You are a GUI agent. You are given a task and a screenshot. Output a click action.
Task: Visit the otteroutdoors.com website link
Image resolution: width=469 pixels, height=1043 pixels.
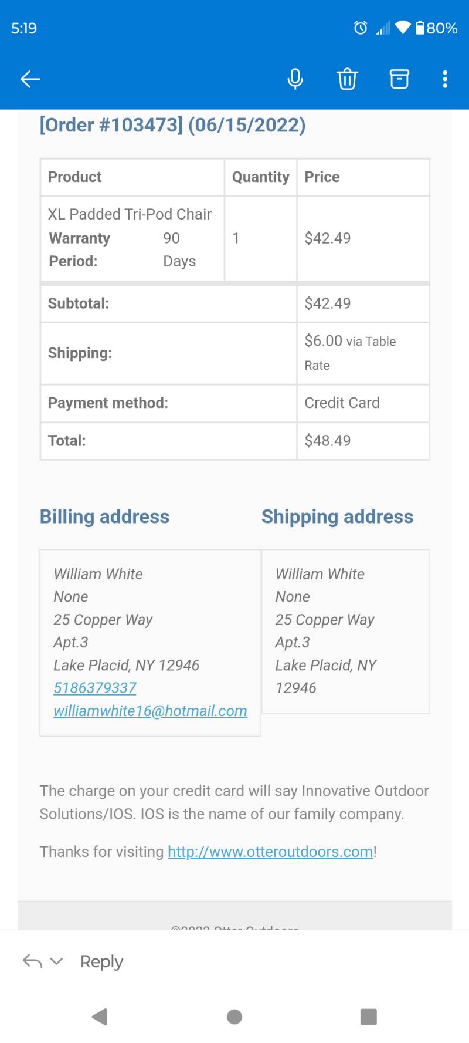tap(270, 852)
